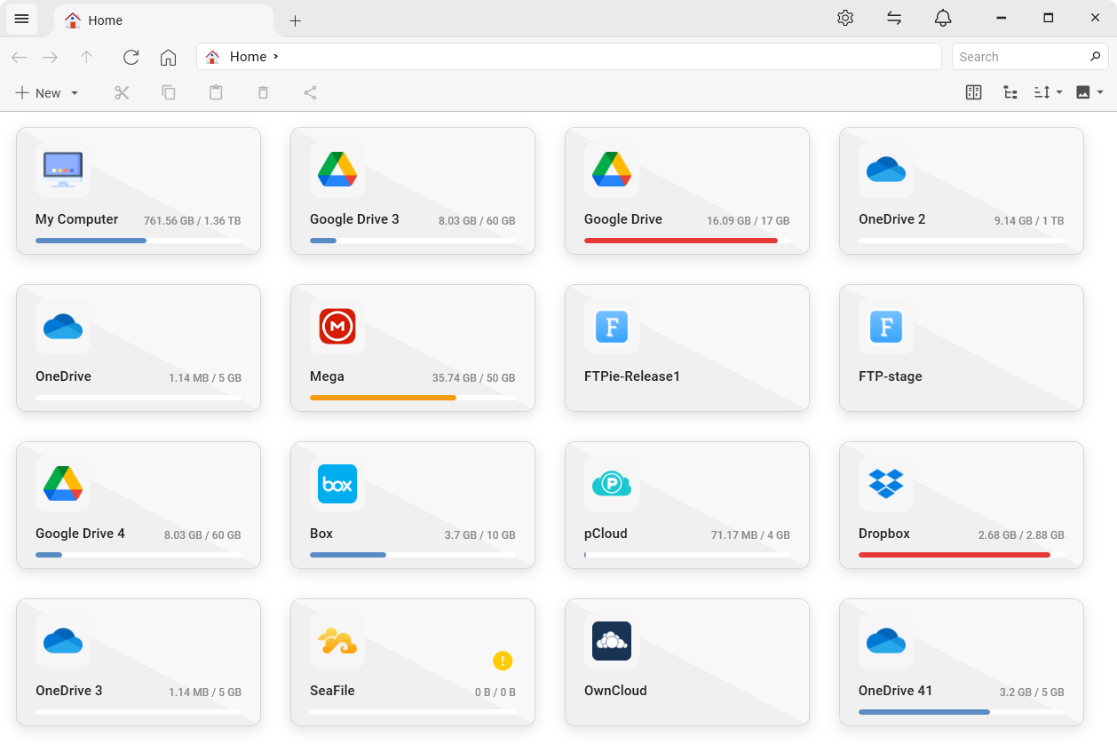Delete using the trash icon

(263, 92)
